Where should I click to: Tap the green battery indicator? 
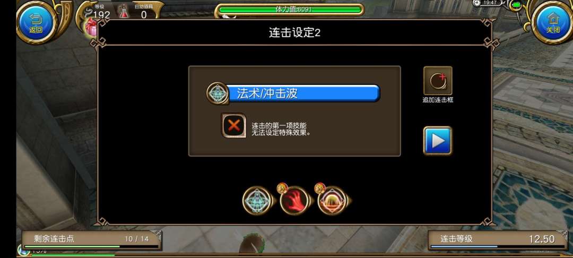click(x=516, y=4)
